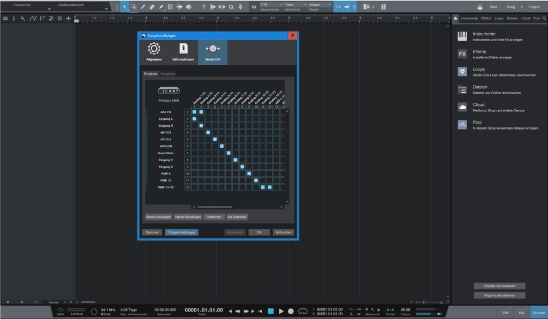Open the Takte Zeitformat dropdown
The image size is (548, 319).
[295, 4]
